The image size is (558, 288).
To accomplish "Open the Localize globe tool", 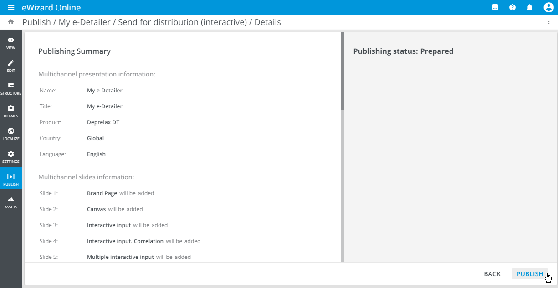I will pos(11,134).
